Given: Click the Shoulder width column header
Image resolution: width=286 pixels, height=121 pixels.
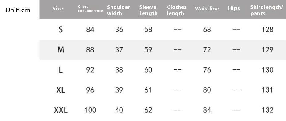Looking at the screenshot, I should 118,10.
